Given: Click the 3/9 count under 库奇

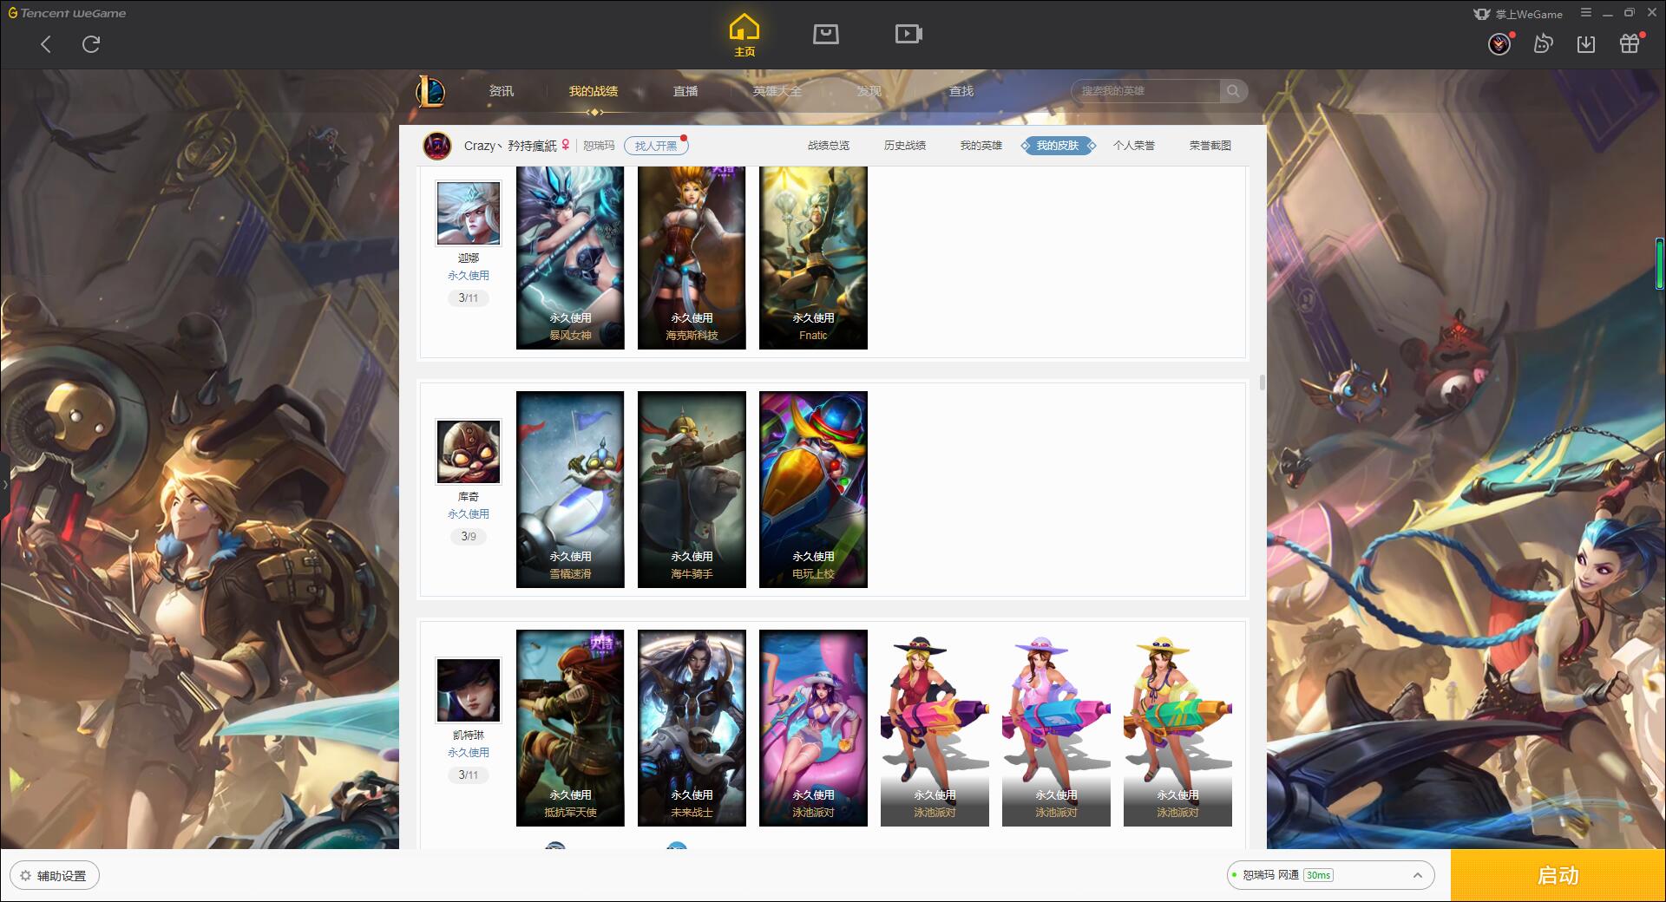Looking at the screenshot, I should pos(469,536).
